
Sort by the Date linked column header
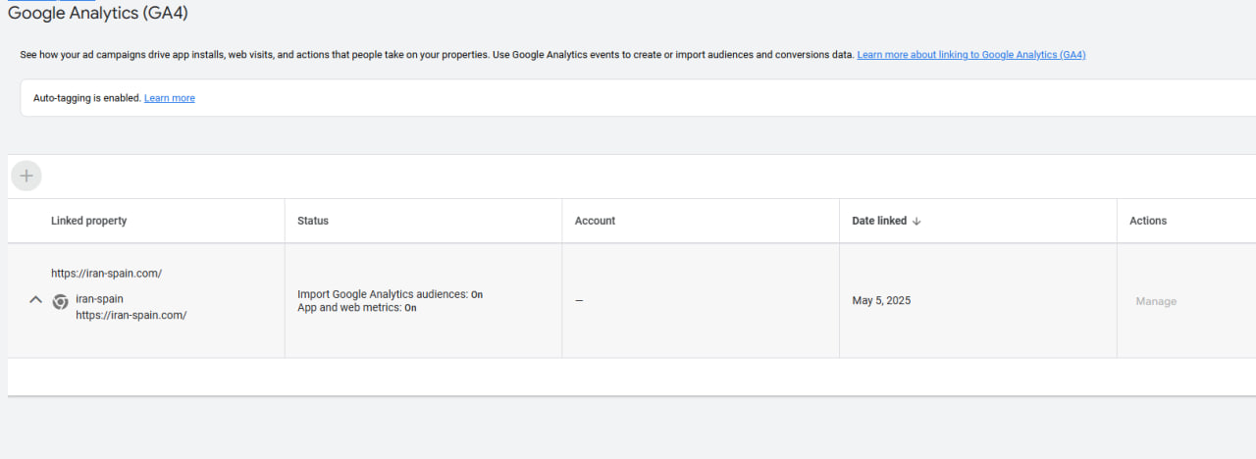[879, 221]
